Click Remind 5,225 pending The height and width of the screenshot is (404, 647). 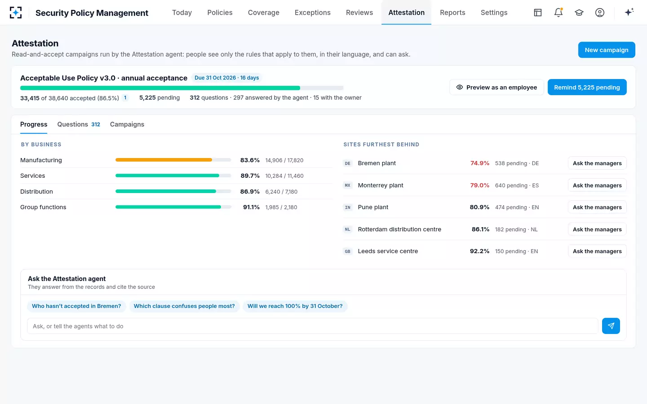point(587,87)
